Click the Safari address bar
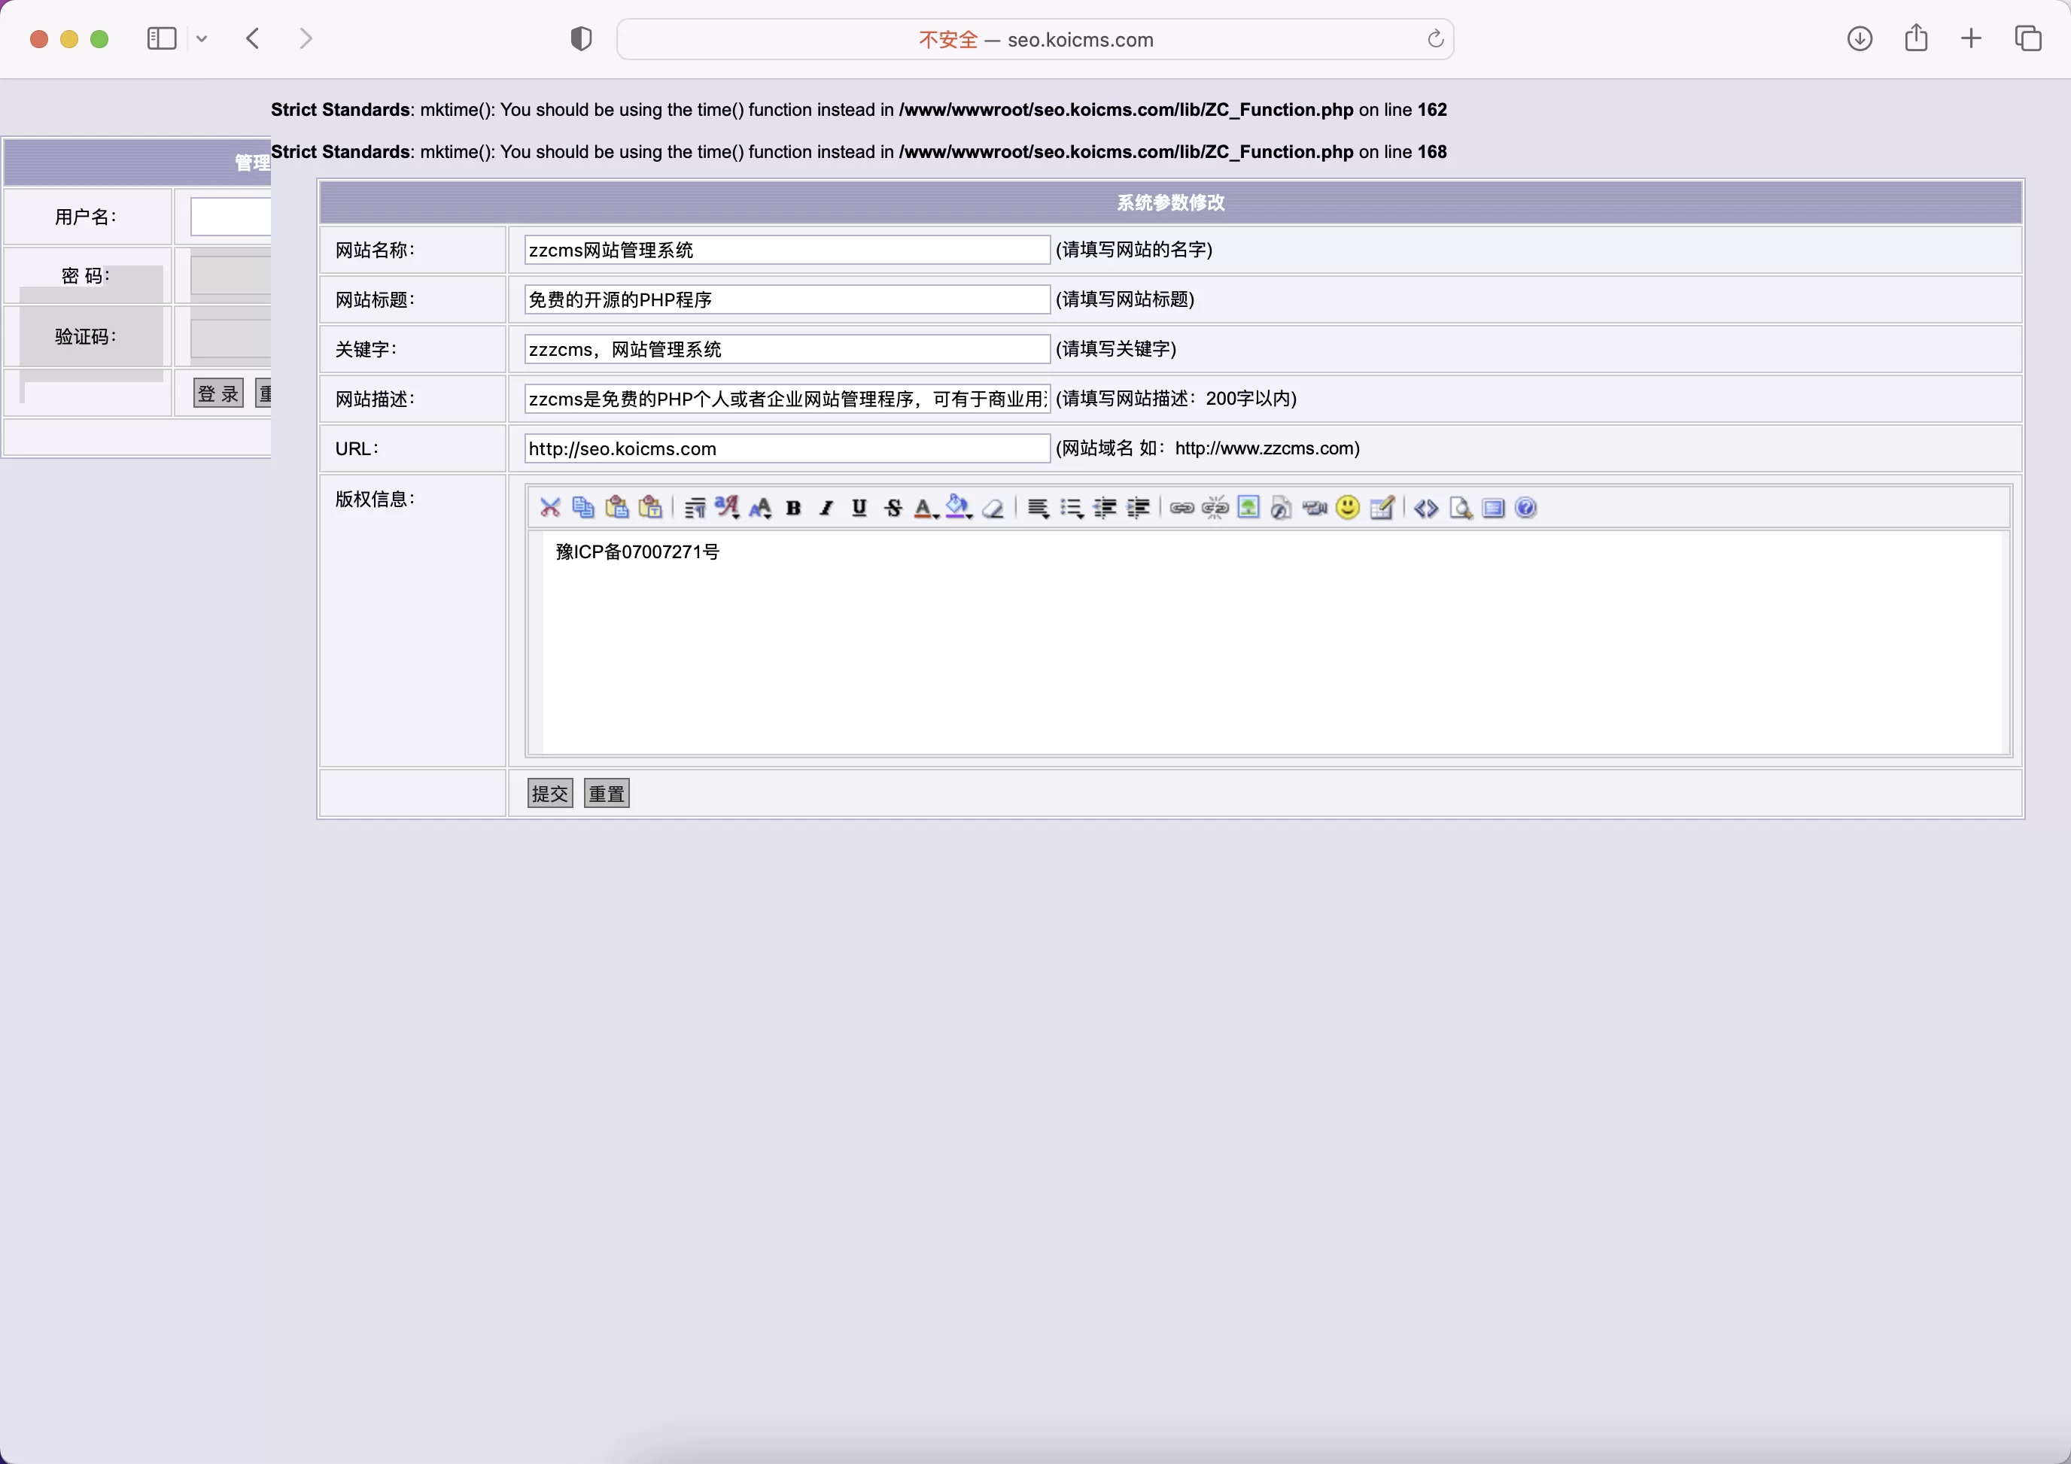The width and height of the screenshot is (2071, 1464). 1035,40
